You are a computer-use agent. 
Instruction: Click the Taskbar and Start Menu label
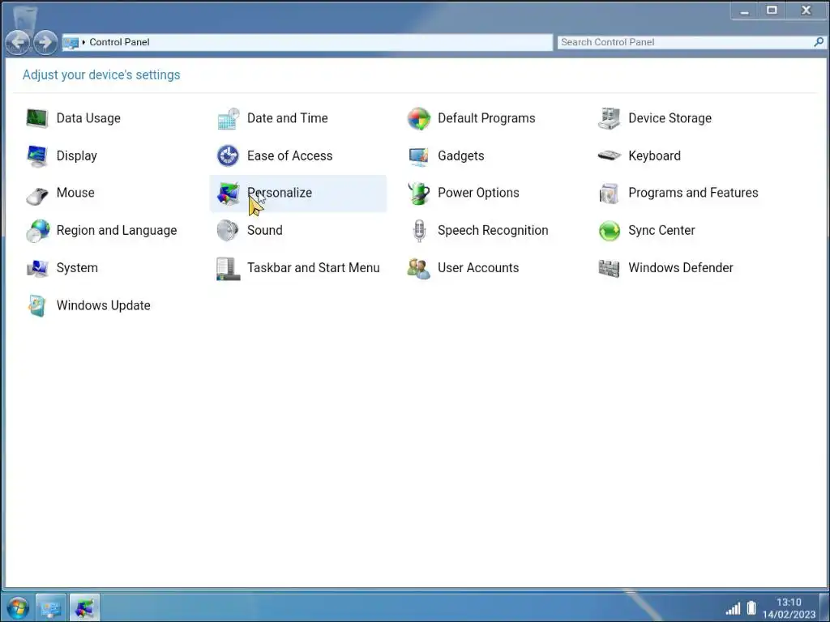[314, 268]
